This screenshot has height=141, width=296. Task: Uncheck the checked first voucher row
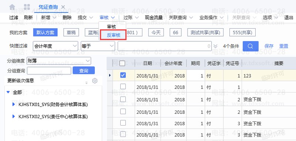[123, 75]
